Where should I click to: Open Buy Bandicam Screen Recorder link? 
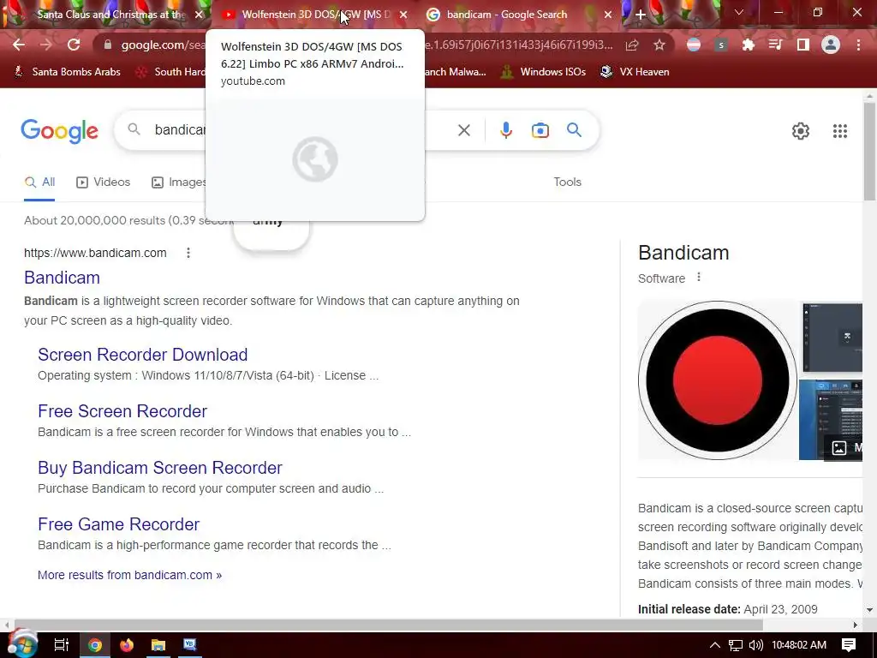(x=160, y=468)
